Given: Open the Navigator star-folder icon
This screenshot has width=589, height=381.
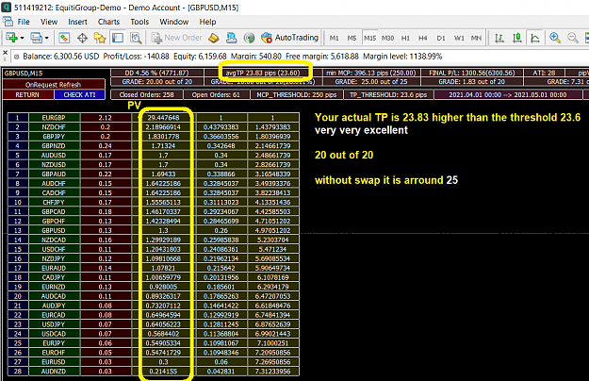Looking at the screenshot, I should coord(100,38).
